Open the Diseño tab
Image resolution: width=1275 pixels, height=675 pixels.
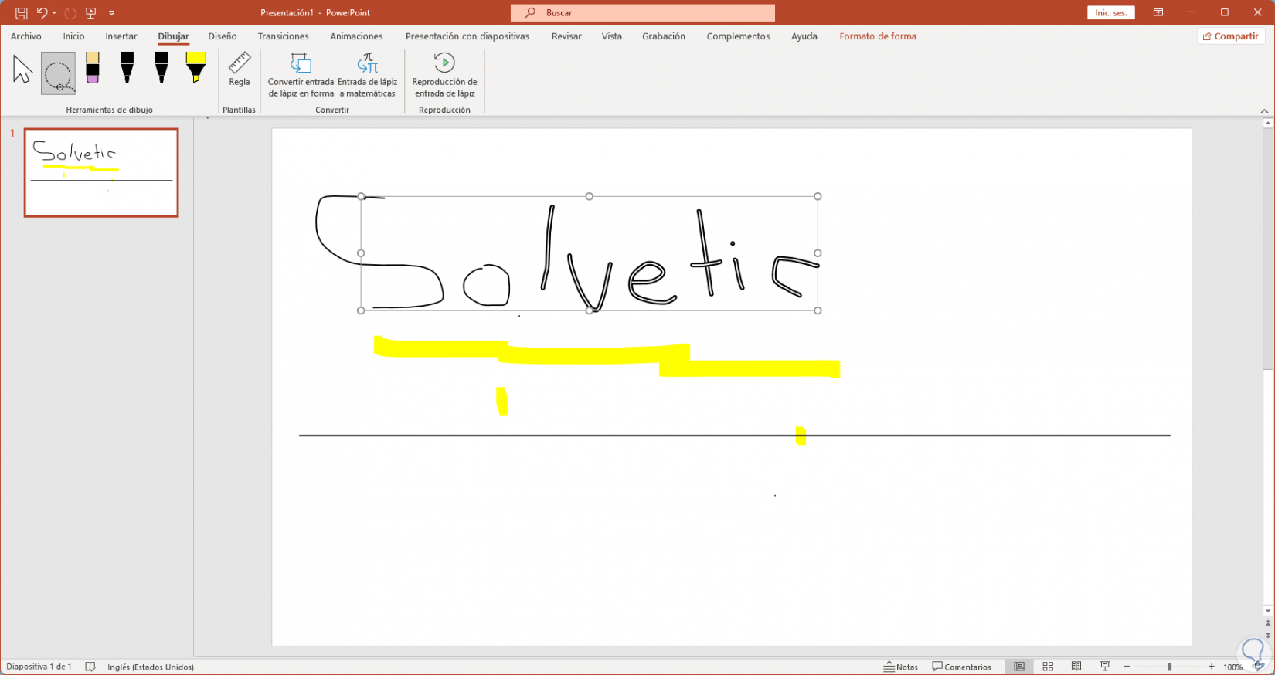pos(223,36)
